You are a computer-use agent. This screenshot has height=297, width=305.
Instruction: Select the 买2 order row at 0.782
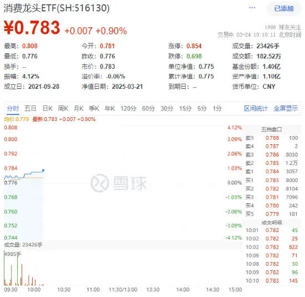click(x=272, y=189)
